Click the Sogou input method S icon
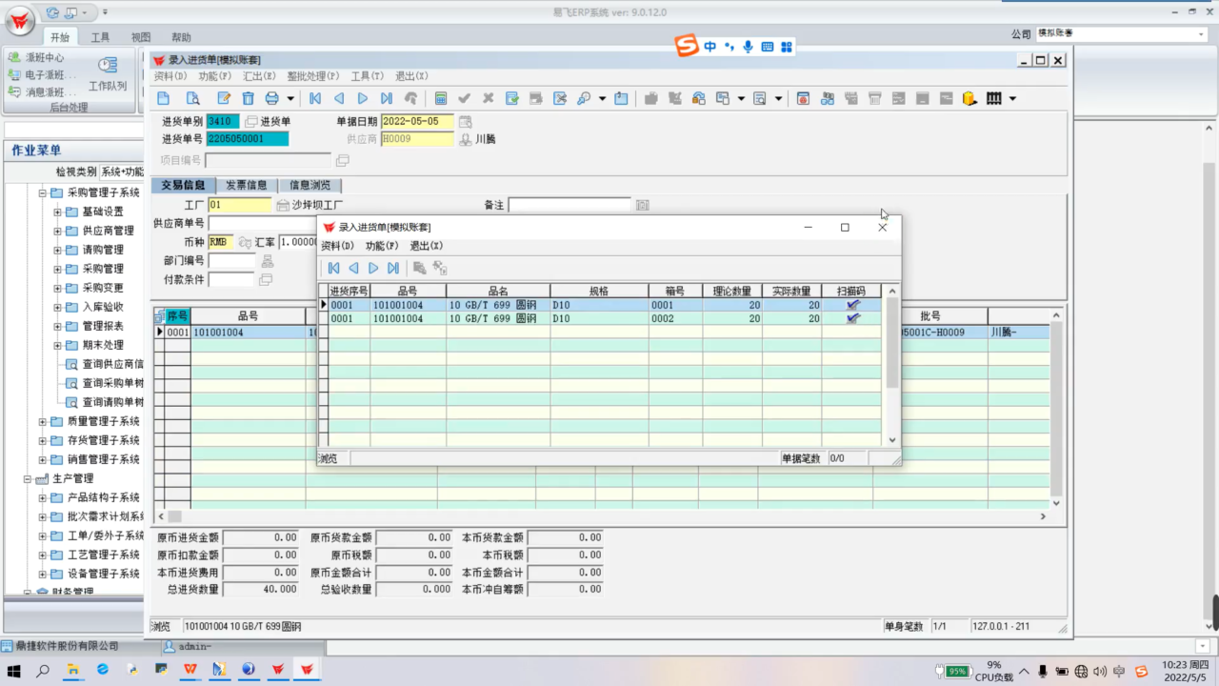1219x686 pixels. coord(686,47)
